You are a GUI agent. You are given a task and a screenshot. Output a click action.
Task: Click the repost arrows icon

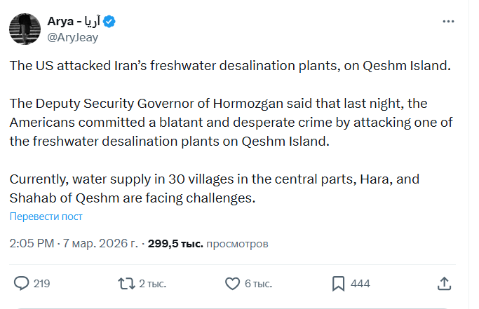(x=126, y=283)
